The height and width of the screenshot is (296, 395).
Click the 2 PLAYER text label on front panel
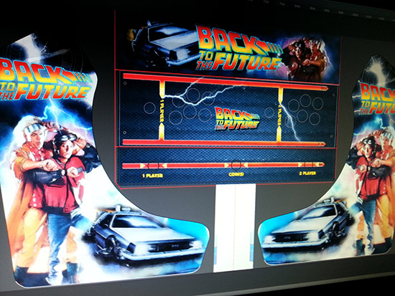pyautogui.click(x=307, y=173)
